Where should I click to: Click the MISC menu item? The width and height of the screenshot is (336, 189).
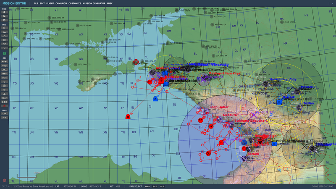coord(110,3)
